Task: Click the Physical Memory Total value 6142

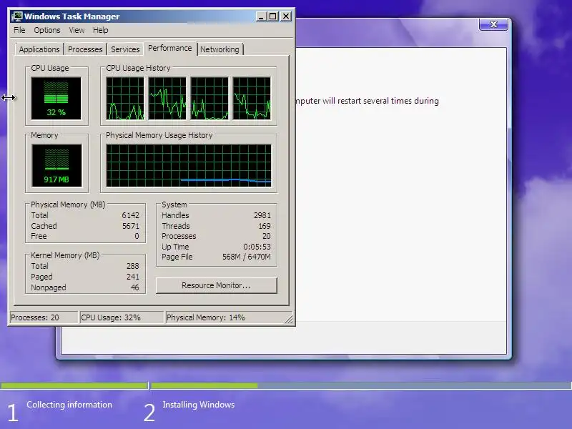Action: [x=131, y=215]
